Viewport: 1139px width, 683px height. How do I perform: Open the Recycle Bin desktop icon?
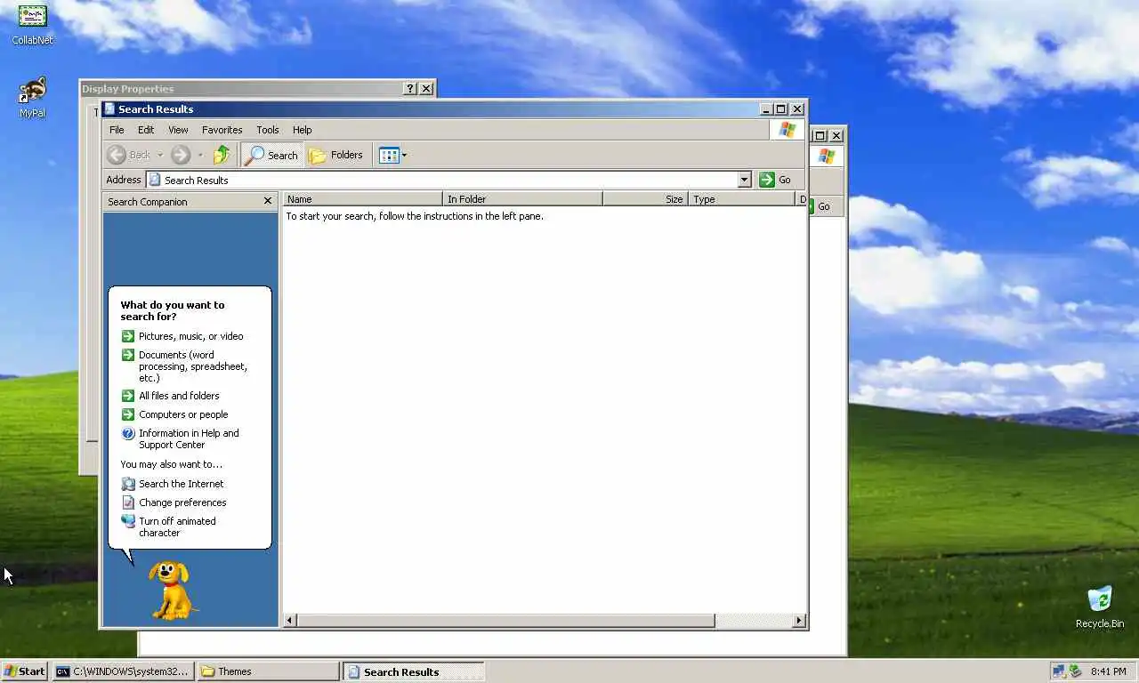point(1100,607)
